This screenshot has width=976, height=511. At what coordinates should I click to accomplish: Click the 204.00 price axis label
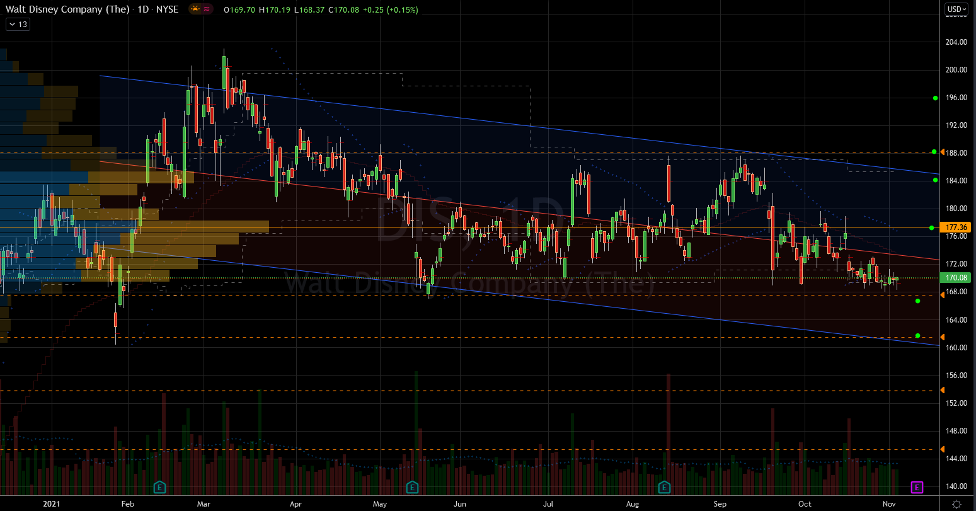click(956, 42)
